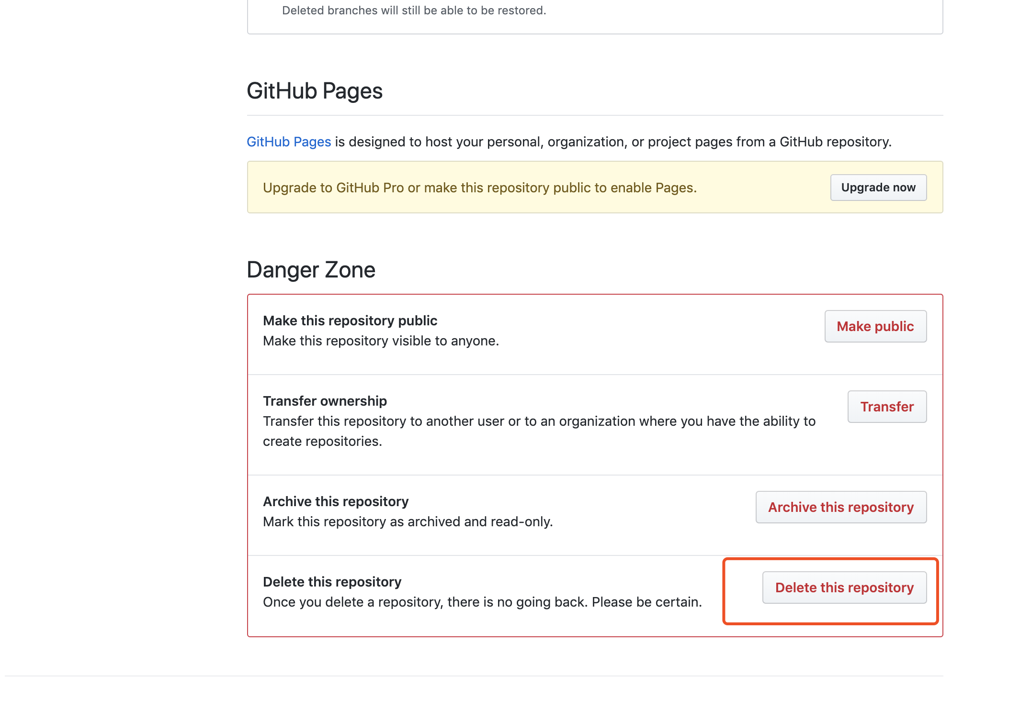Click the transfer to another user description

tap(539, 421)
